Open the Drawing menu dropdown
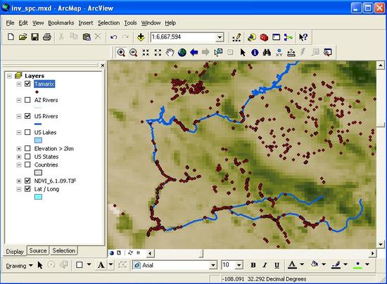This screenshot has height=284, width=387. [20, 266]
